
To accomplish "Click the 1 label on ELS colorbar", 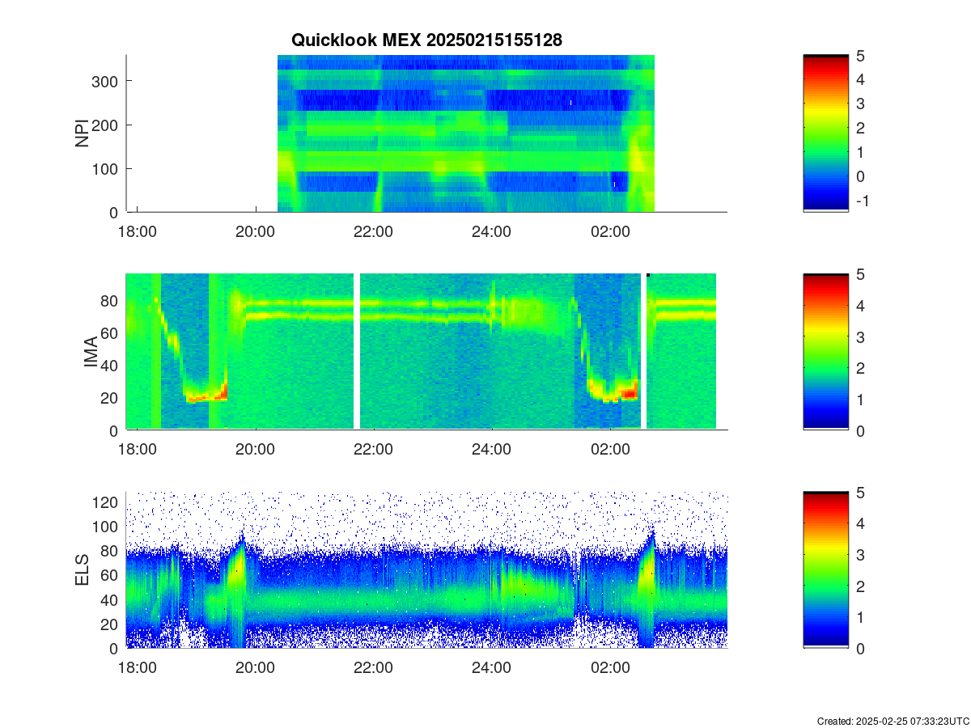I will click(x=861, y=618).
